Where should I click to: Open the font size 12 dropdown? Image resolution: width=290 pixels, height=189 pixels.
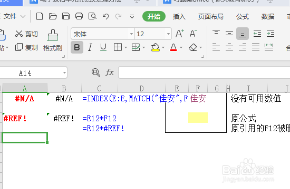[x=168, y=34]
